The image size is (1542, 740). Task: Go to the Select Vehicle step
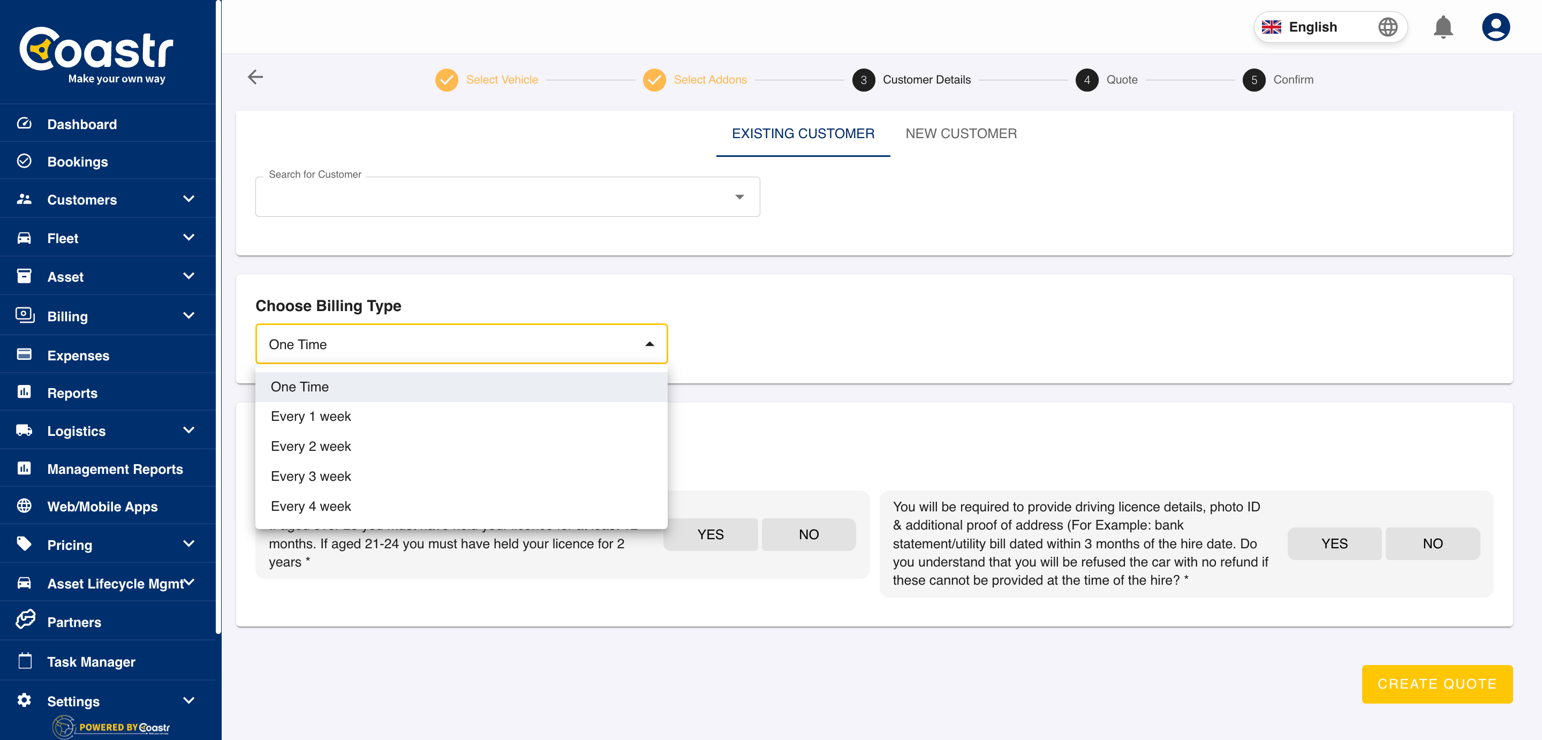501,80
